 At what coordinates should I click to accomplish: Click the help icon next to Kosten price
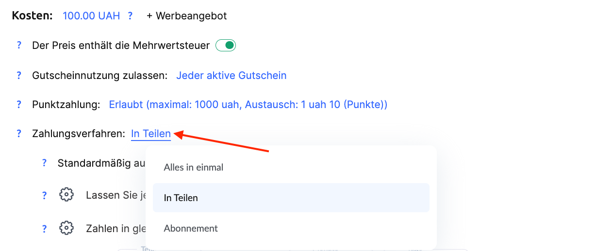pos(130,16)
